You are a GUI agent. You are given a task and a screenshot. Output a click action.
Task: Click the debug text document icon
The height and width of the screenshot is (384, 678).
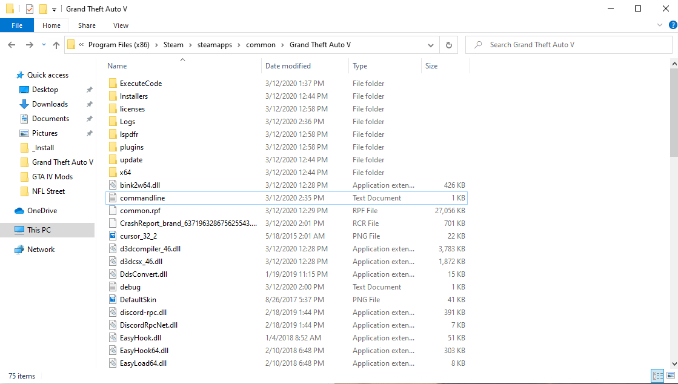click(x=113, y=287)
